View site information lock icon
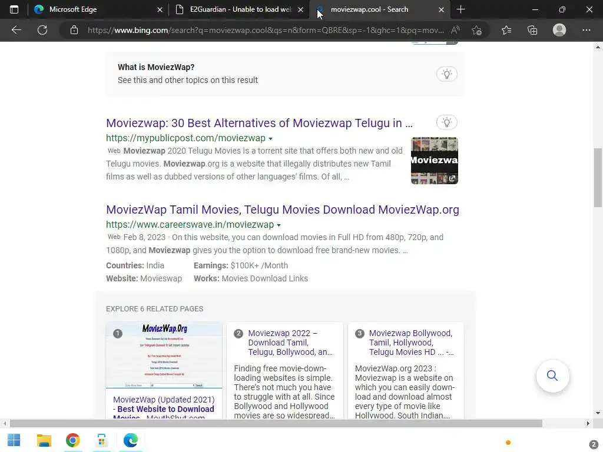The height and width of the screenshot is (452, 603). 74,30
